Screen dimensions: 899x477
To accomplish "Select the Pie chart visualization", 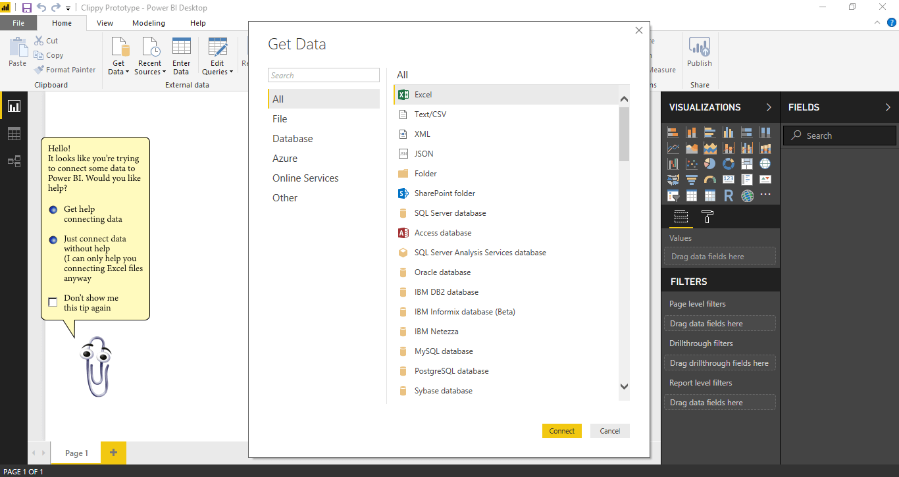I will [710, 163].
